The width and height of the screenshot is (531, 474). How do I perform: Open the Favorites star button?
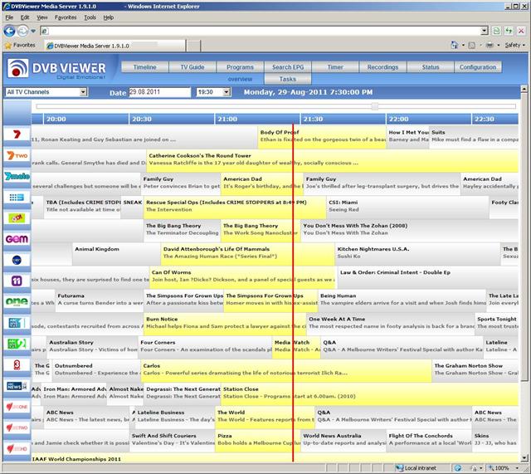pyautogui.click(x=20, y=45)
